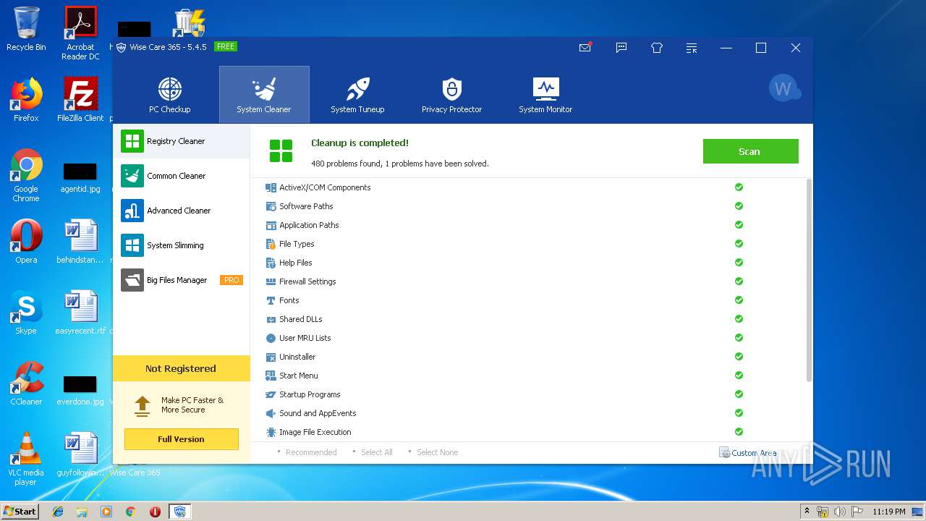Viewport: 926px width, 521px height.
Task: Click the Startup Programs icon
Action: coord(271,394)
